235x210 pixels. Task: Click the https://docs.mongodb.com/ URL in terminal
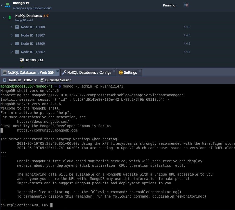[x=43, y=121]
